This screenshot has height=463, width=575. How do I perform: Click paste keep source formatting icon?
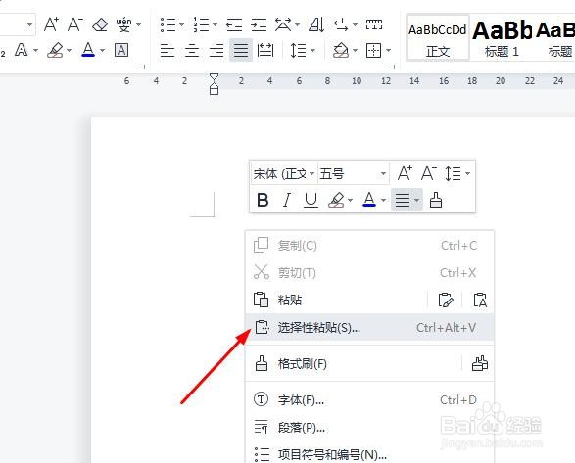pos(446,300)
